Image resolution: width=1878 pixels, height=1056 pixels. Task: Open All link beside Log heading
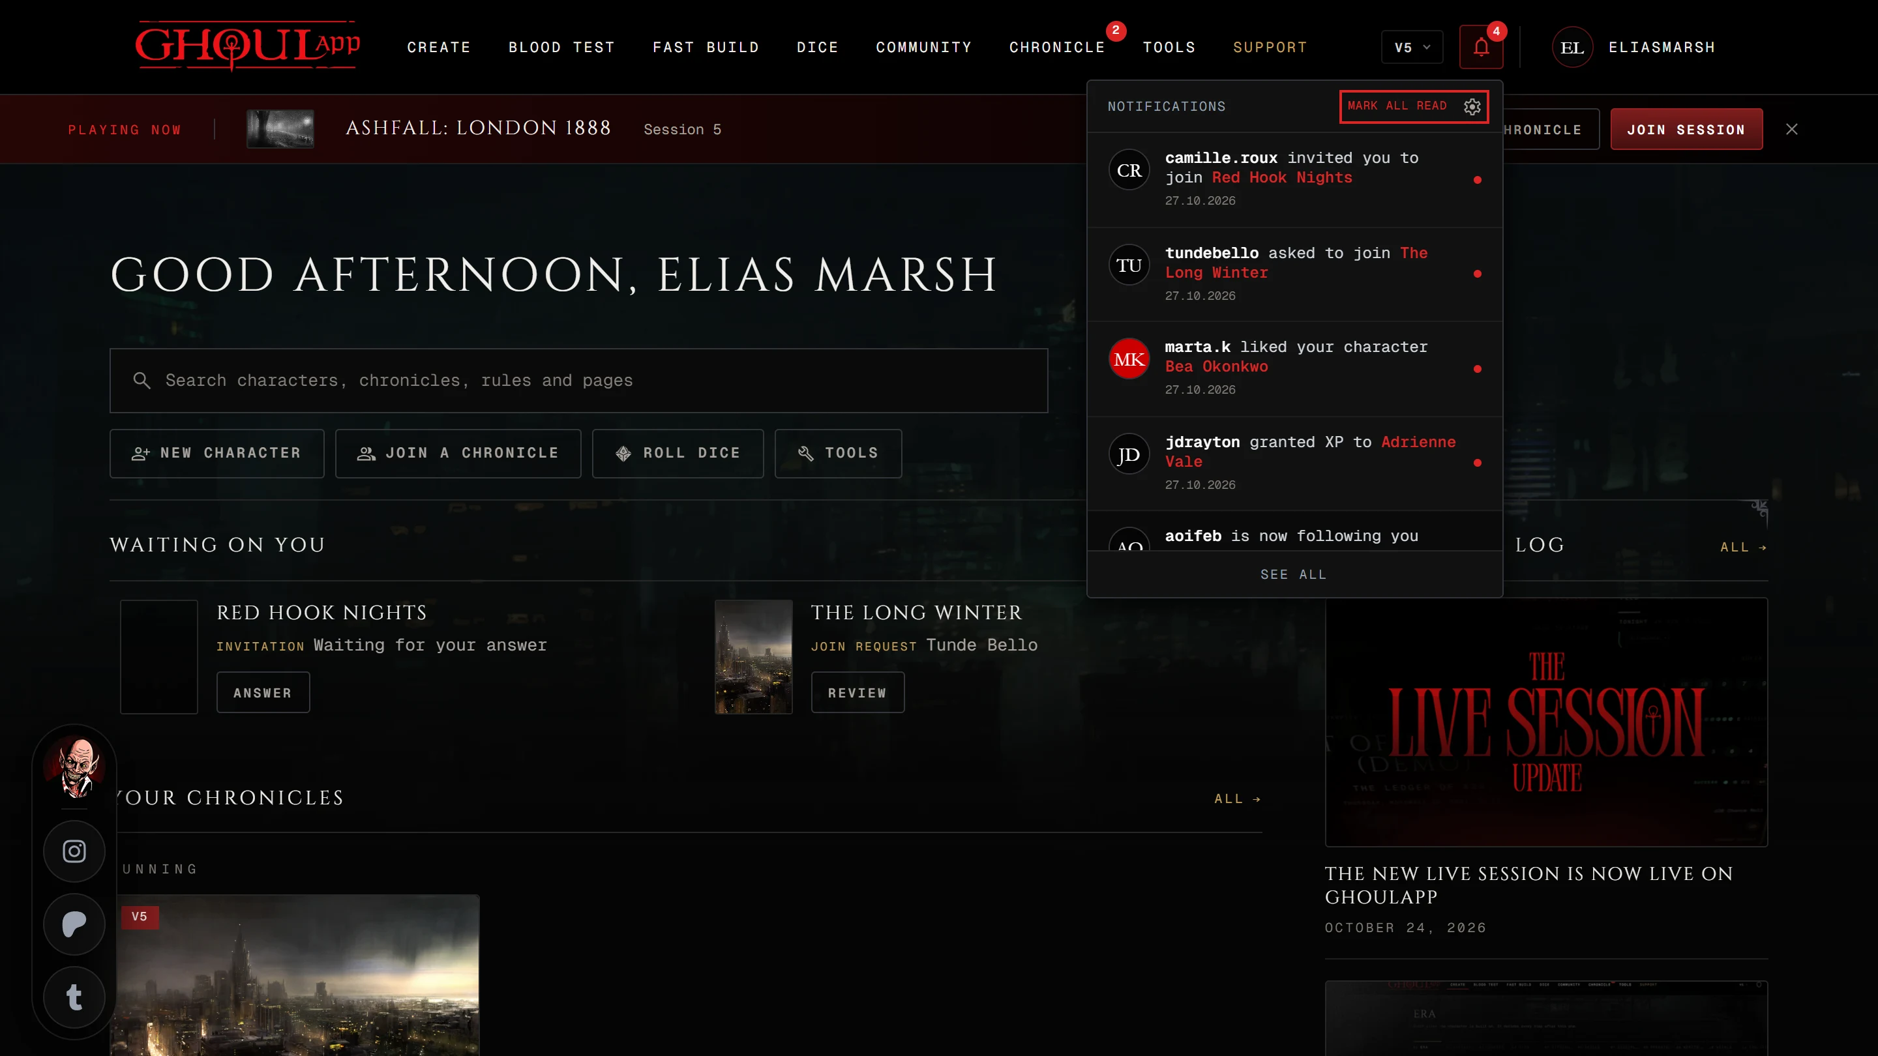point(1743,548)
